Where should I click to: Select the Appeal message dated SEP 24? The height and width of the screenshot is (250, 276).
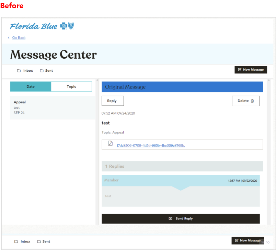pyautogui.click(x=53, y=108)
